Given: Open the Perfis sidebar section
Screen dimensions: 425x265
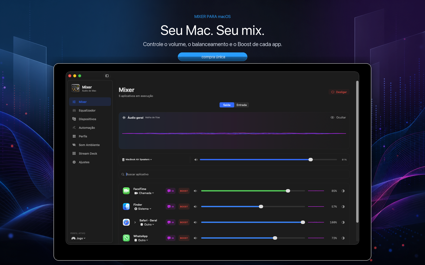Looking at the screenshot, I should pos(90,136).
